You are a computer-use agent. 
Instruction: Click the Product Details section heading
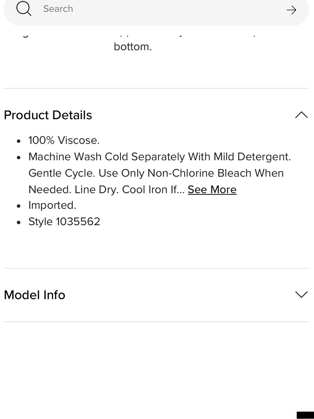click(x=48, y=115)
